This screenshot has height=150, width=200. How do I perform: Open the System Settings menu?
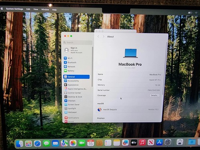pos(14,9)
